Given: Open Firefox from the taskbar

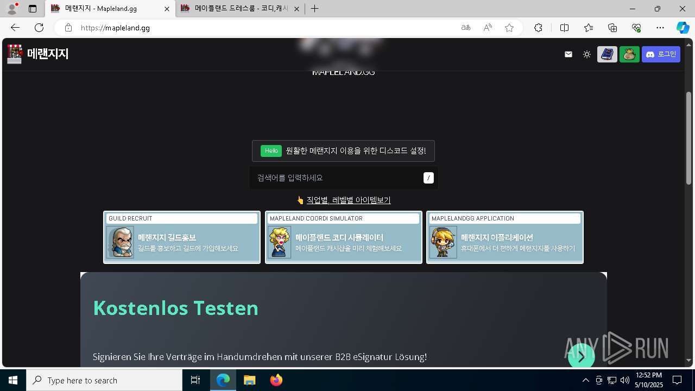Looking at the screenshot, I should coord(276,380).
